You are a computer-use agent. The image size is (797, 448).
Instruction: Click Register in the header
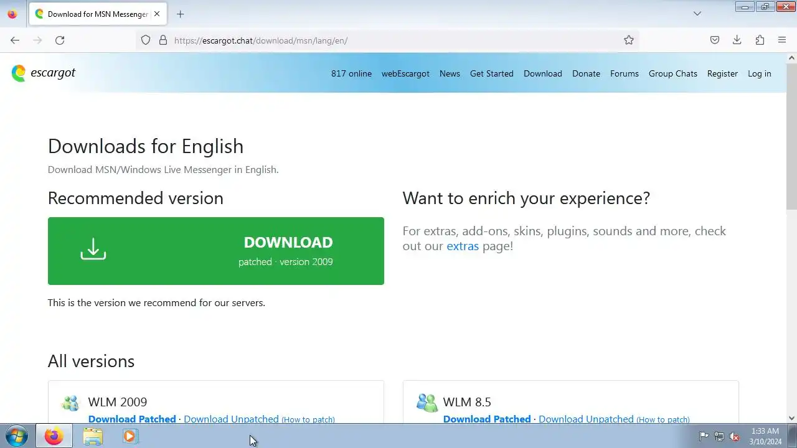click(722, 73)
